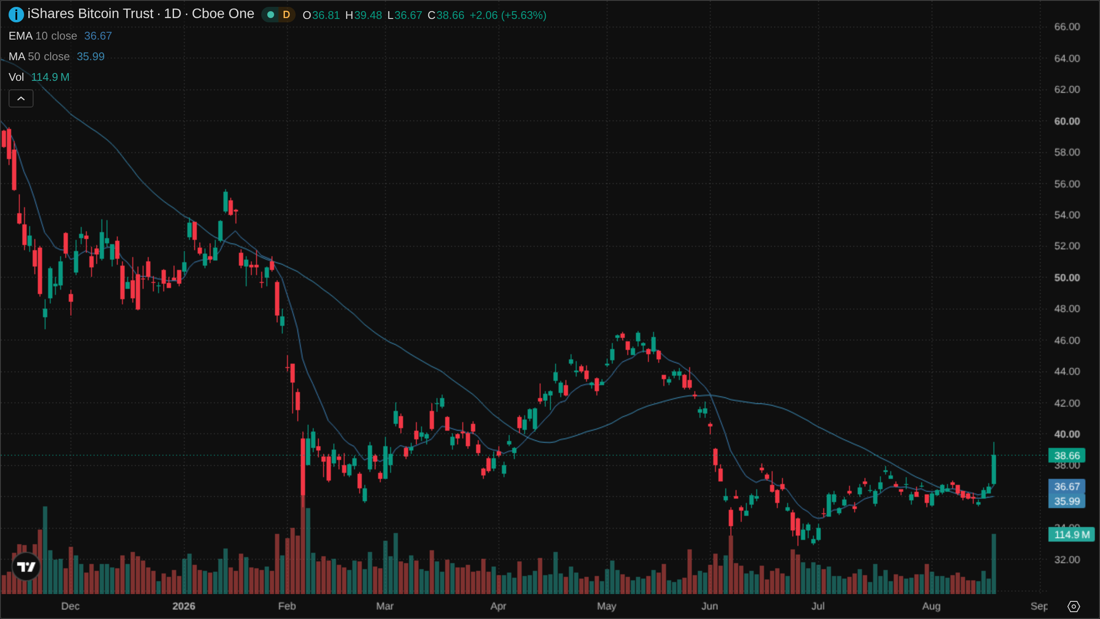Select the EMA 10 close indicator legend
Screen dimensions: 1100x619
click(60, 36)
